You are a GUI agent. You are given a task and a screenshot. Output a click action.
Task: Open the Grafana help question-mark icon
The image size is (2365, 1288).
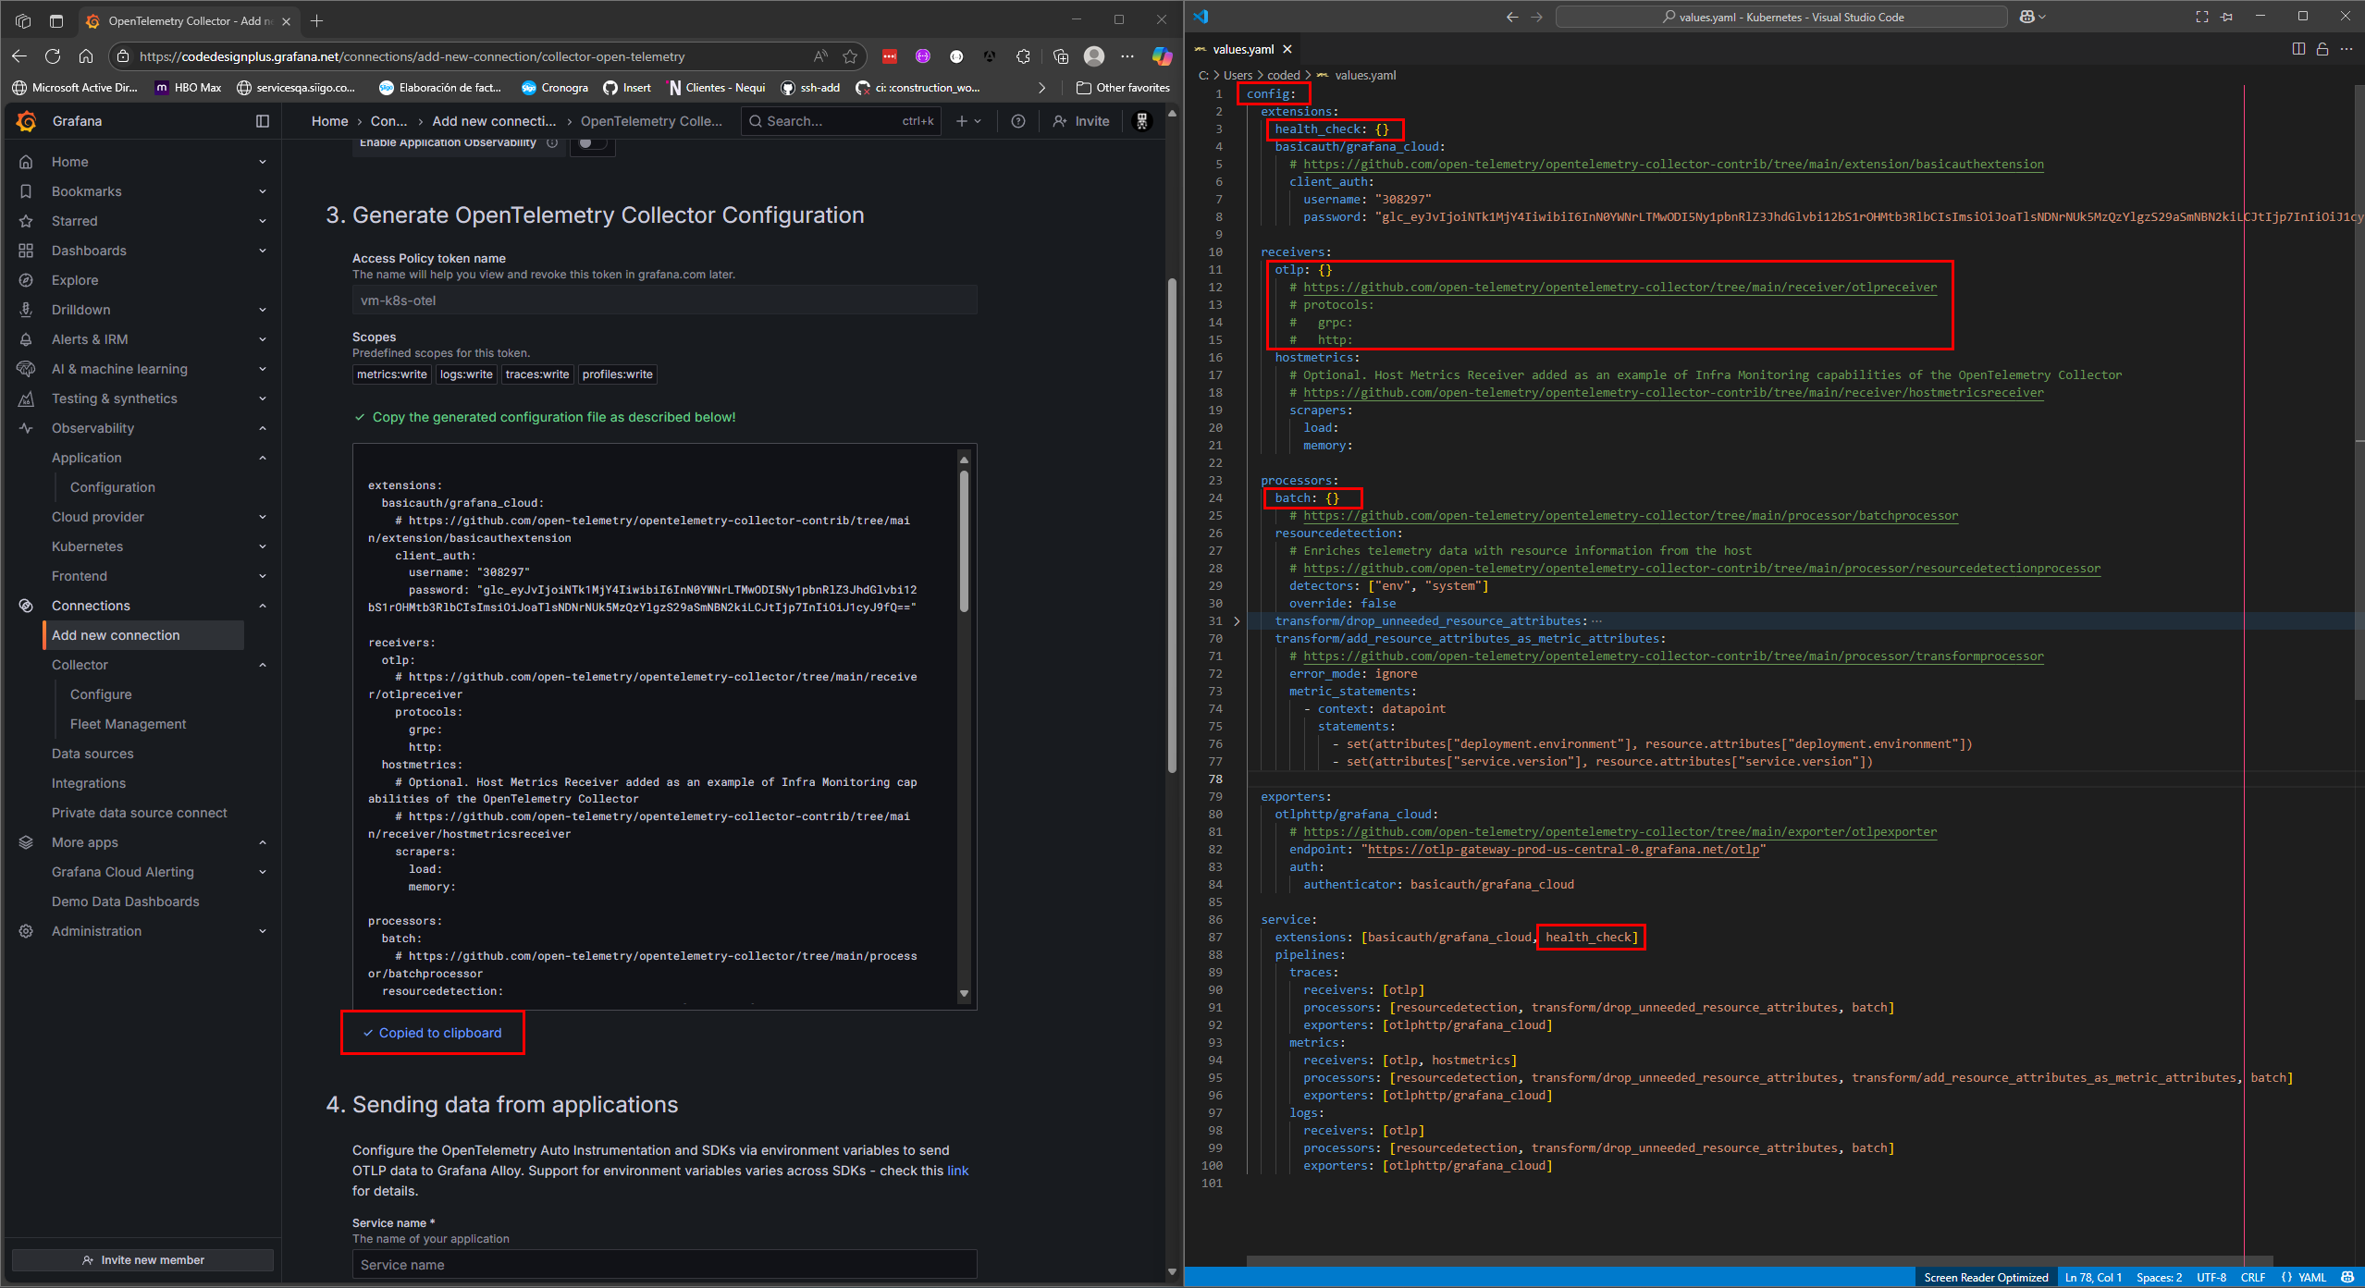(1018, 121)
